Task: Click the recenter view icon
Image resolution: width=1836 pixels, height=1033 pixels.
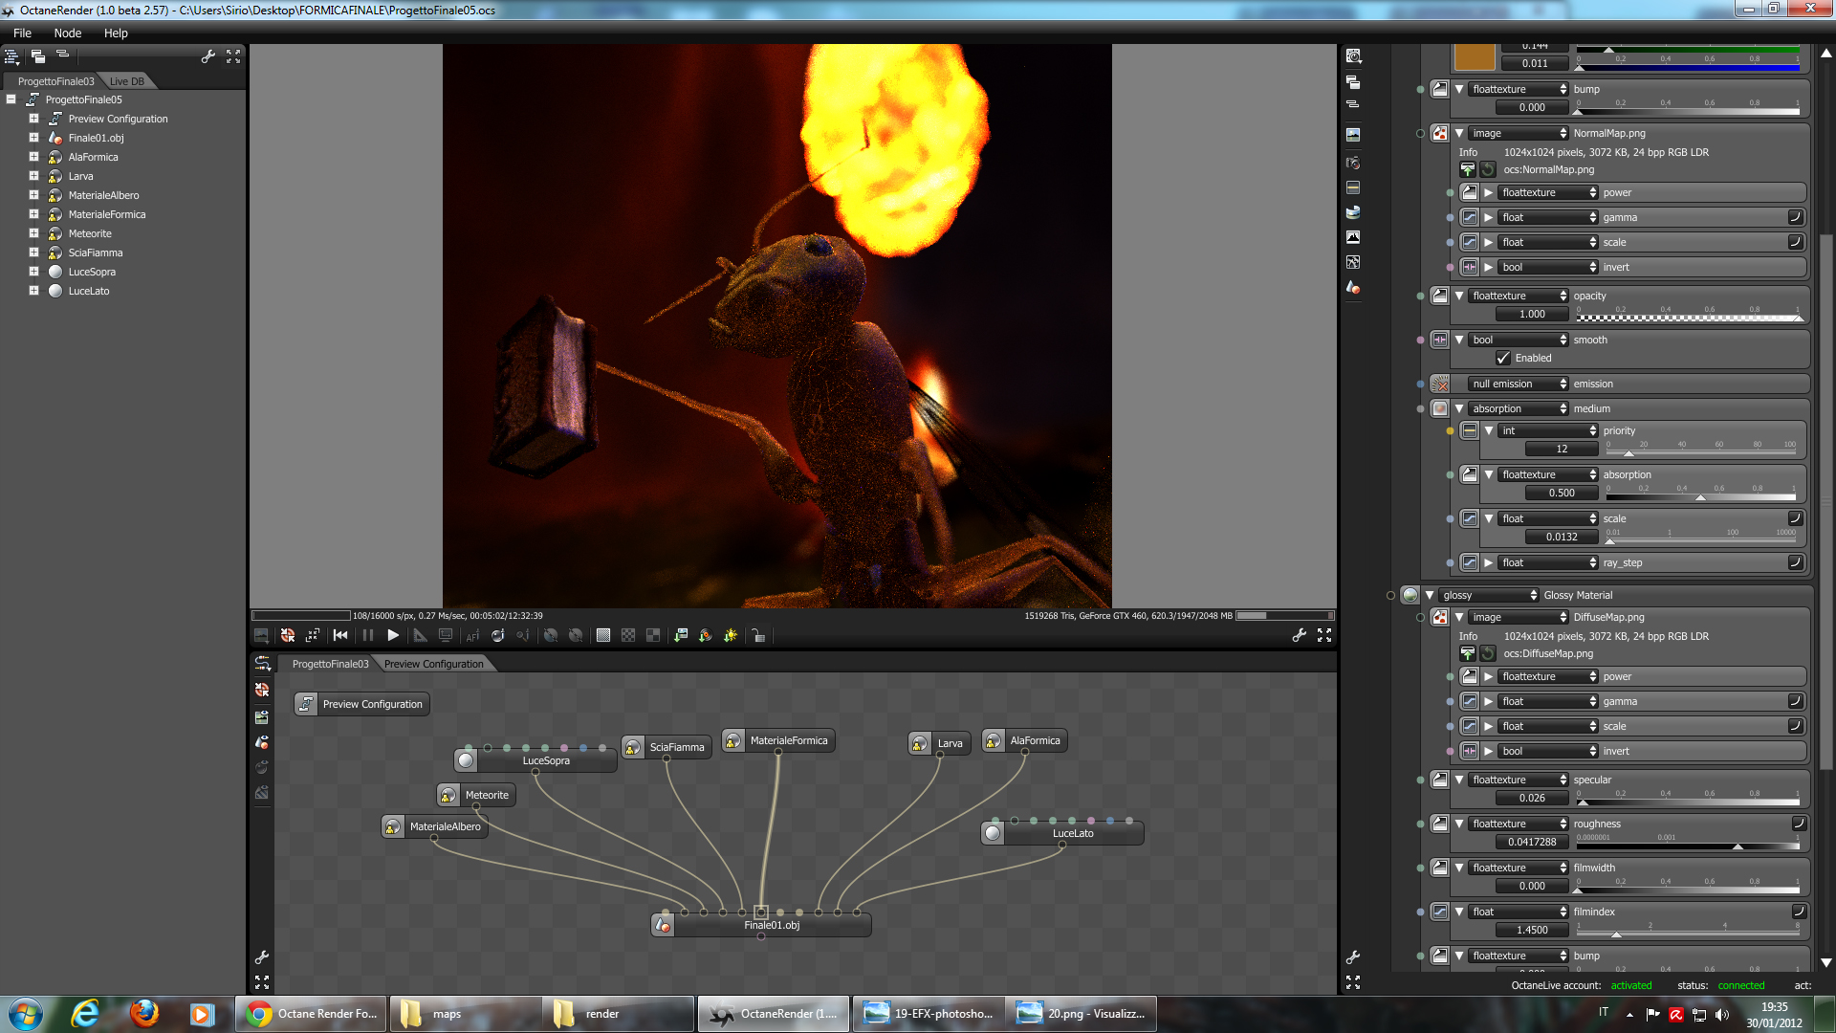Action: point(287,635)
